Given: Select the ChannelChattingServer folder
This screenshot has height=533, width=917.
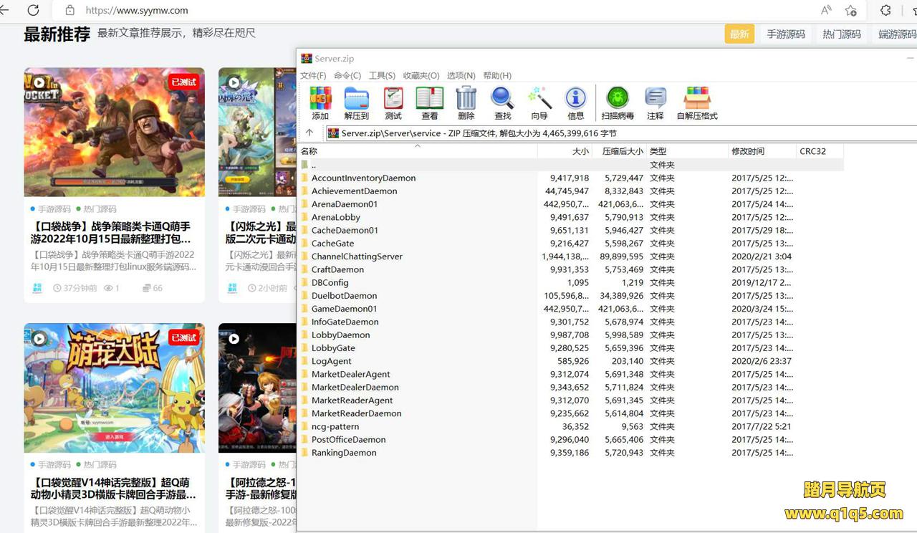Looking at the screenshot, I should [x=357, y=256].
